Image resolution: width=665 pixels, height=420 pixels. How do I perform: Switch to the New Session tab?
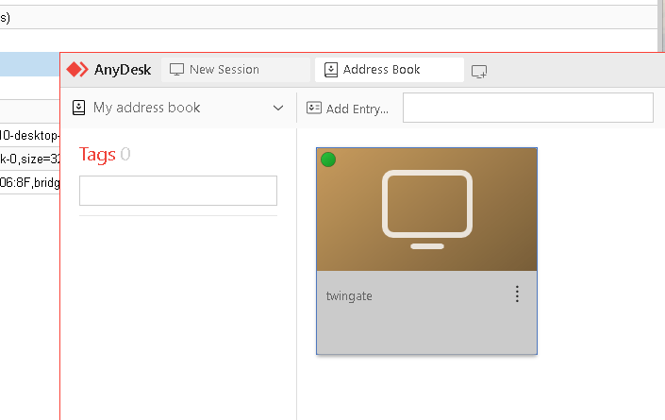point(236,70)
